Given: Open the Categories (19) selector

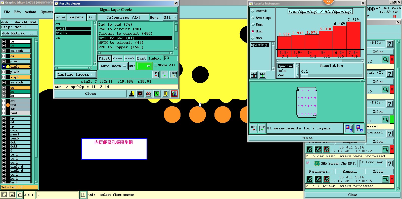Looking at the screenshot, I should tap(123, 18).
